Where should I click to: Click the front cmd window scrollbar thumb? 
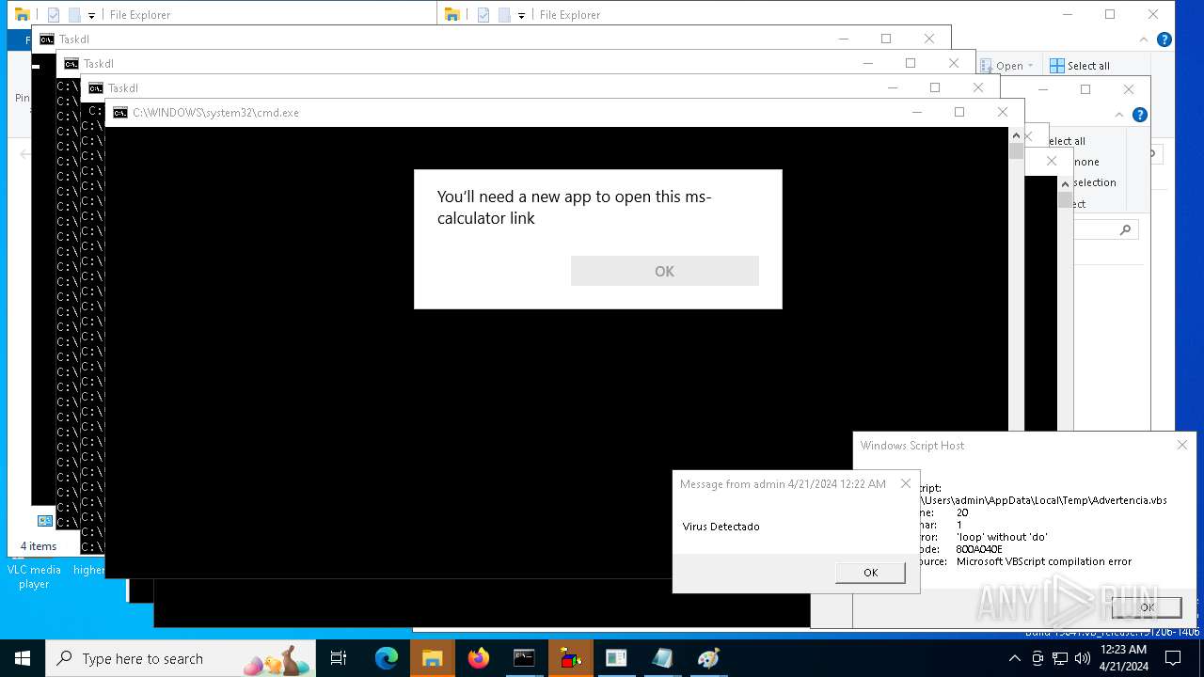[x=1016, y=150]
